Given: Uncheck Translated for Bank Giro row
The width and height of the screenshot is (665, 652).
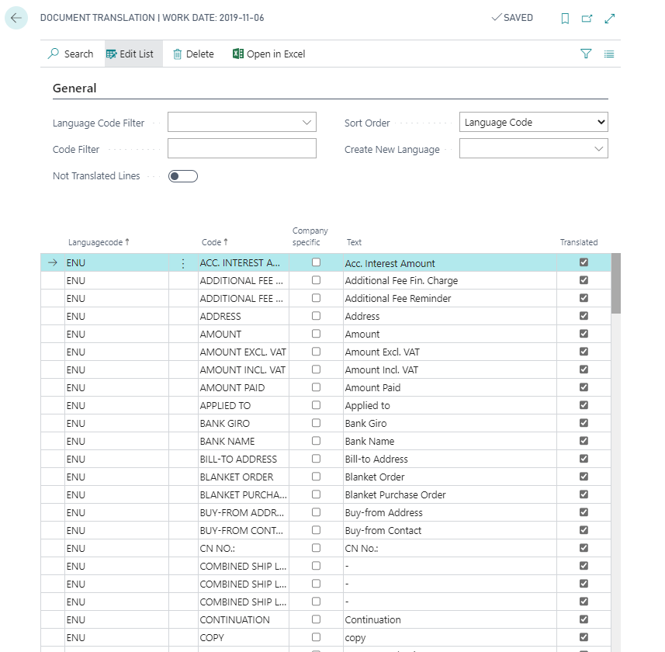Looking at the screenshot, I should coord(584,423).
